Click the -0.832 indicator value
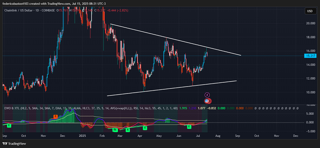 tap(211, 108)
